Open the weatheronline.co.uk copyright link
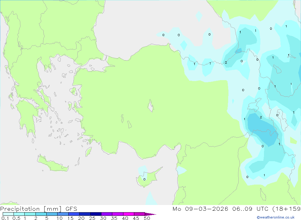 (x=275, y=217)
